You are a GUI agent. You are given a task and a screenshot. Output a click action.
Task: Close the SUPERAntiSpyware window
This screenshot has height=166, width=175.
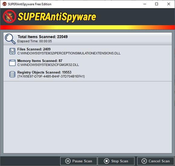point(169,4)
